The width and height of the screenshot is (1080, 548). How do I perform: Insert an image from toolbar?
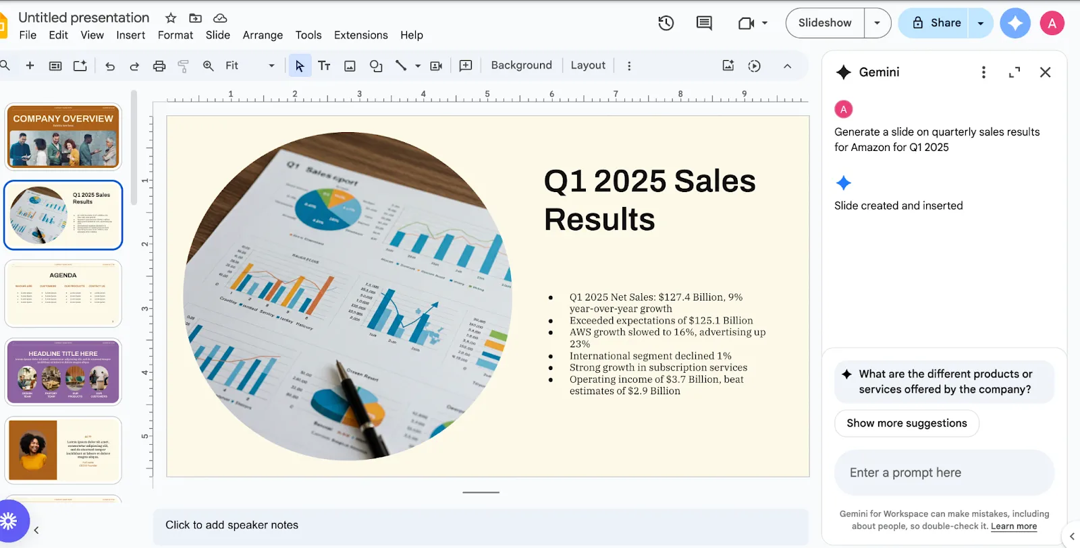coord(350,66)
